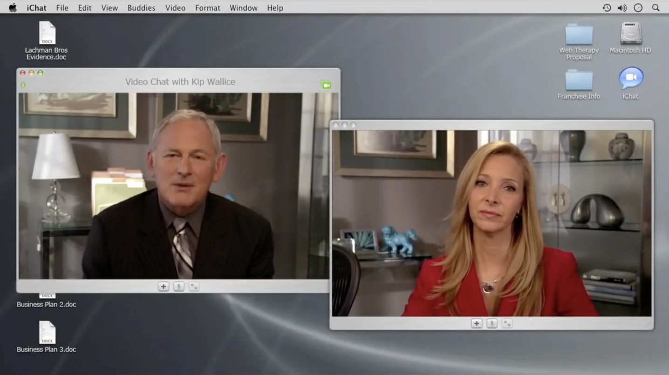Mute the microphone under the blonde woman's video

click(492, 323)
